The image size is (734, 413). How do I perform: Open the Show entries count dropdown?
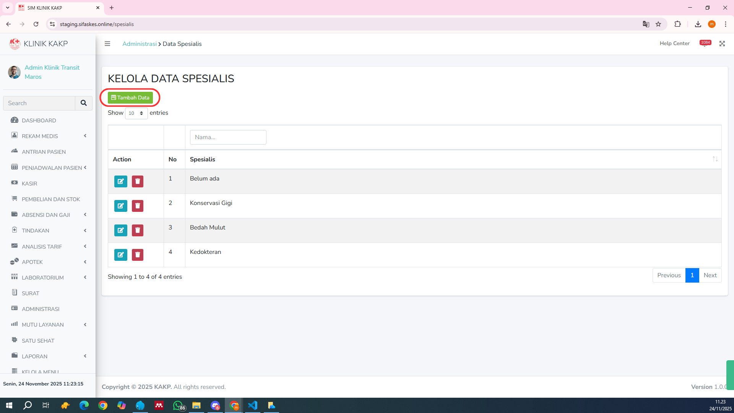(136, 113)
